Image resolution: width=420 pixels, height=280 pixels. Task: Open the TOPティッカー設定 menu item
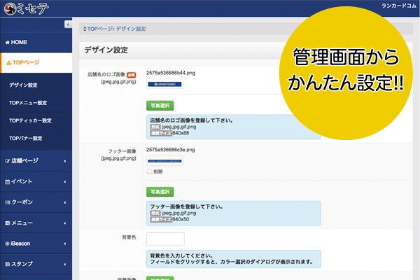30,120
